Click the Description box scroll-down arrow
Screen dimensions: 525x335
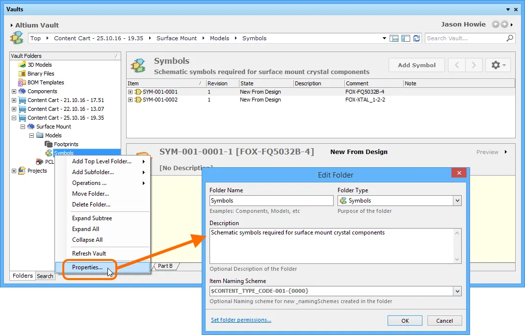click(x=457, y=259)
